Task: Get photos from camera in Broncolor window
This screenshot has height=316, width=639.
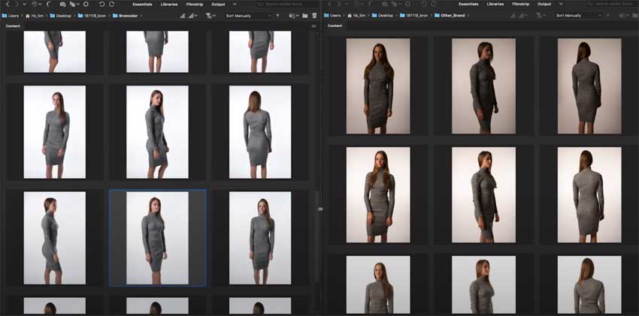Action: pyautogui.click(x=62, y=4)
